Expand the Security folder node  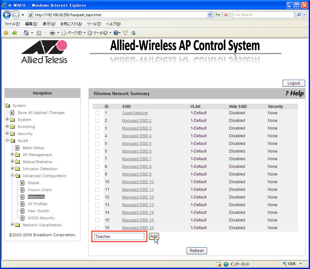click(x=7, y=133)
